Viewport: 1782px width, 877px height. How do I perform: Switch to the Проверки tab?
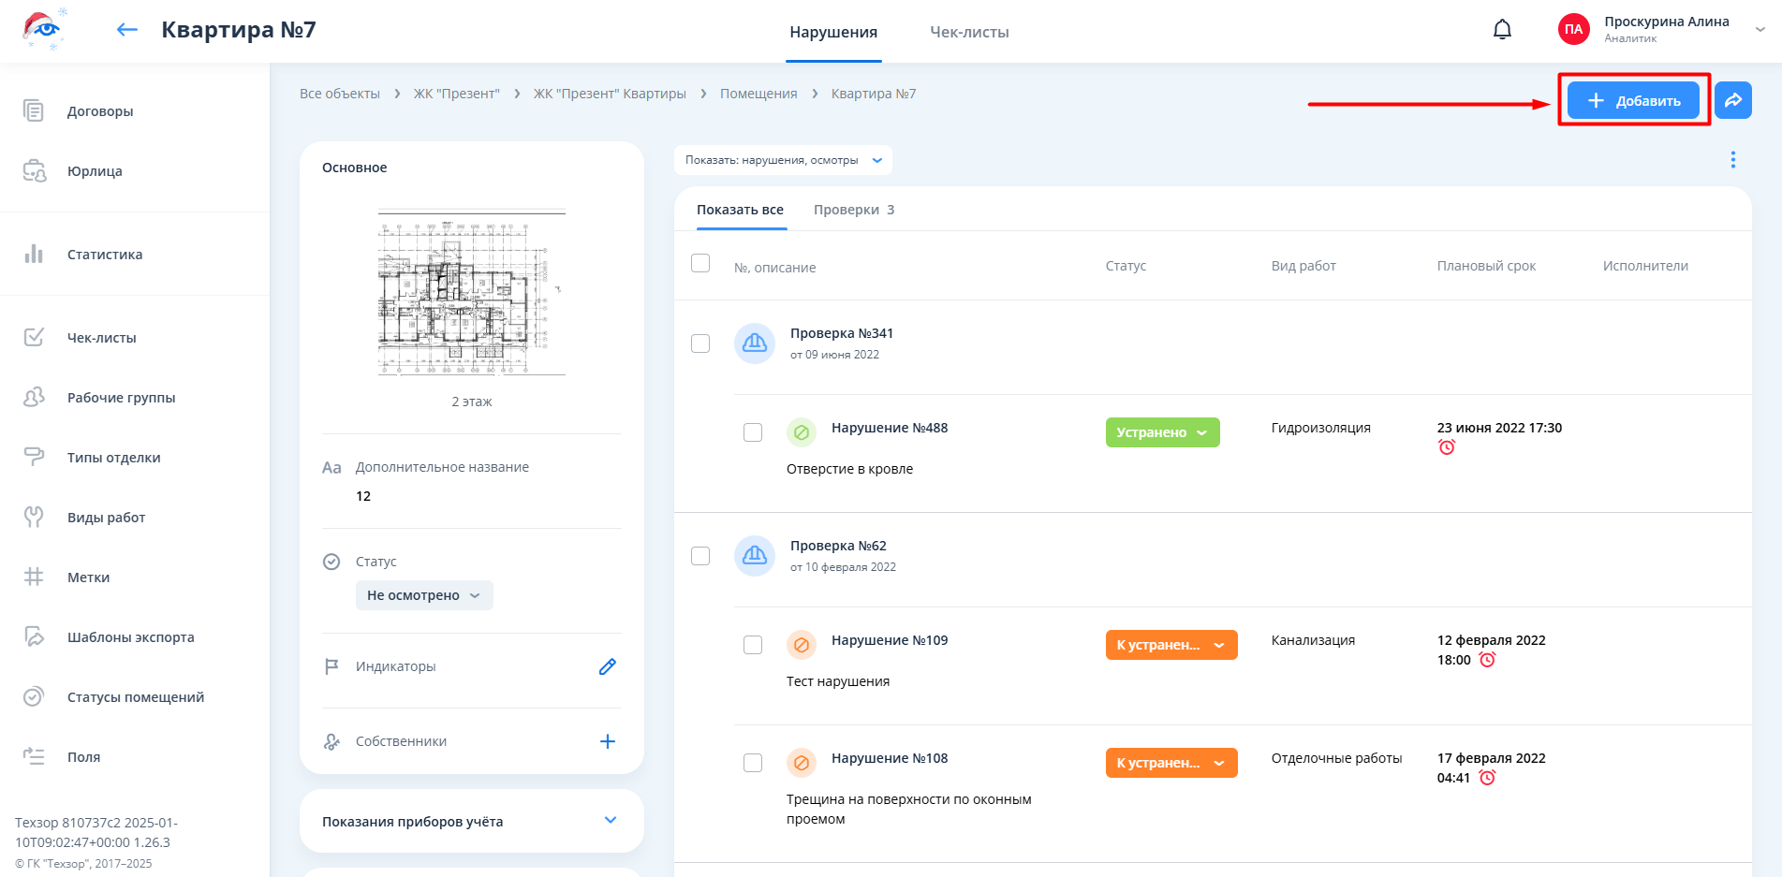853,210
